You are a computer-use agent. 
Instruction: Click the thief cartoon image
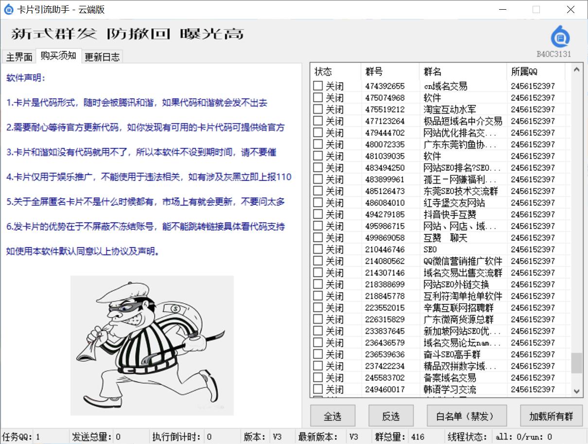[x=152, y=345]
